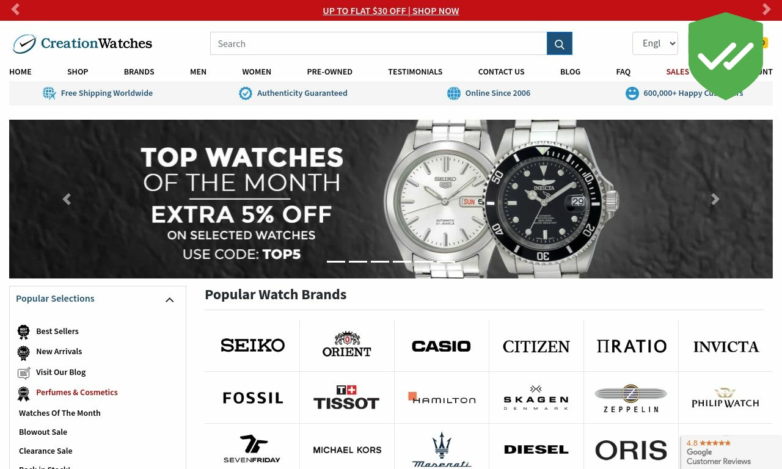This screenshot has height=469, width=782.
Task: Go to previous promo in top banner
Action: point(15,9)
